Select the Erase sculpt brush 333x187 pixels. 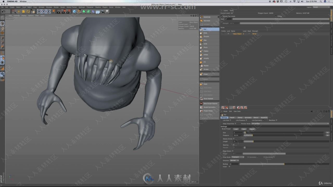(x=209, y=74)
